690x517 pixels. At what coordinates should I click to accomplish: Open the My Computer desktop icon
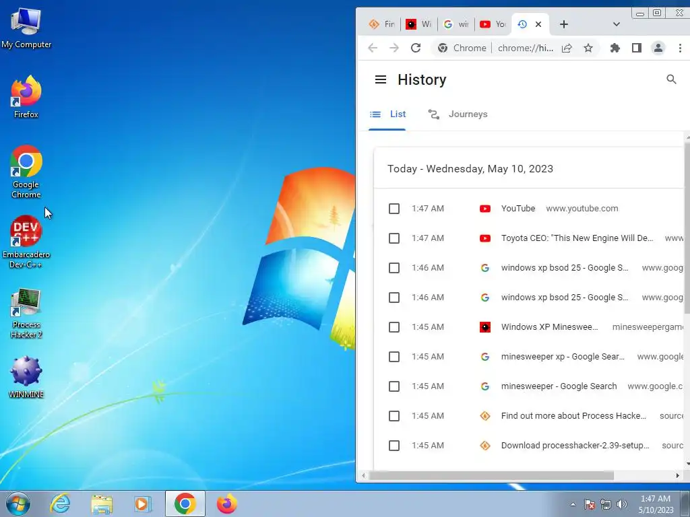click(x=26, y=28)
